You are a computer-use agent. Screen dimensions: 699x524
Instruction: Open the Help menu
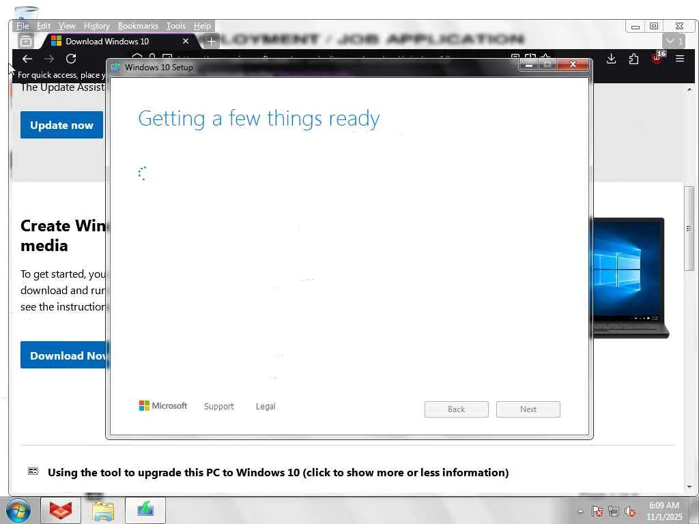202,26
